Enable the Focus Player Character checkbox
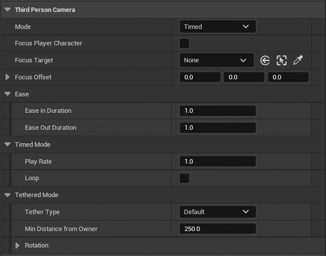Viewport: 326px width, 256px height. (184, 43)
